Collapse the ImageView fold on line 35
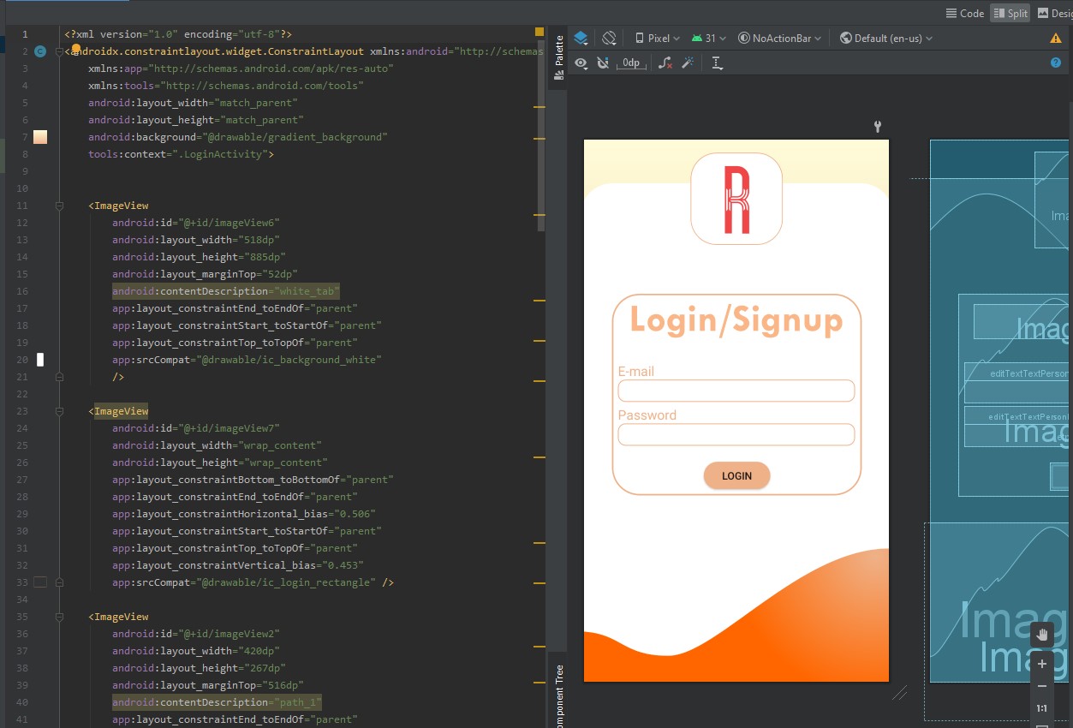Screen dimensions: 1073x728 pos(59,617)
